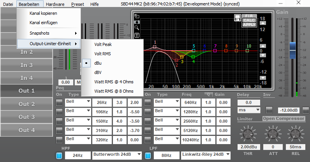Toggle the HPF enable switch
This screenshot has width=310, height=162.
59,155
